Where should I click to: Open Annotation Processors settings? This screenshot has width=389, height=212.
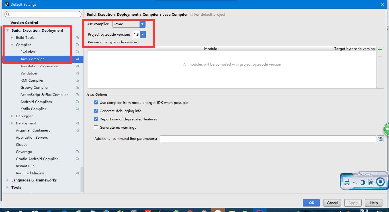(x=39, y=66)
